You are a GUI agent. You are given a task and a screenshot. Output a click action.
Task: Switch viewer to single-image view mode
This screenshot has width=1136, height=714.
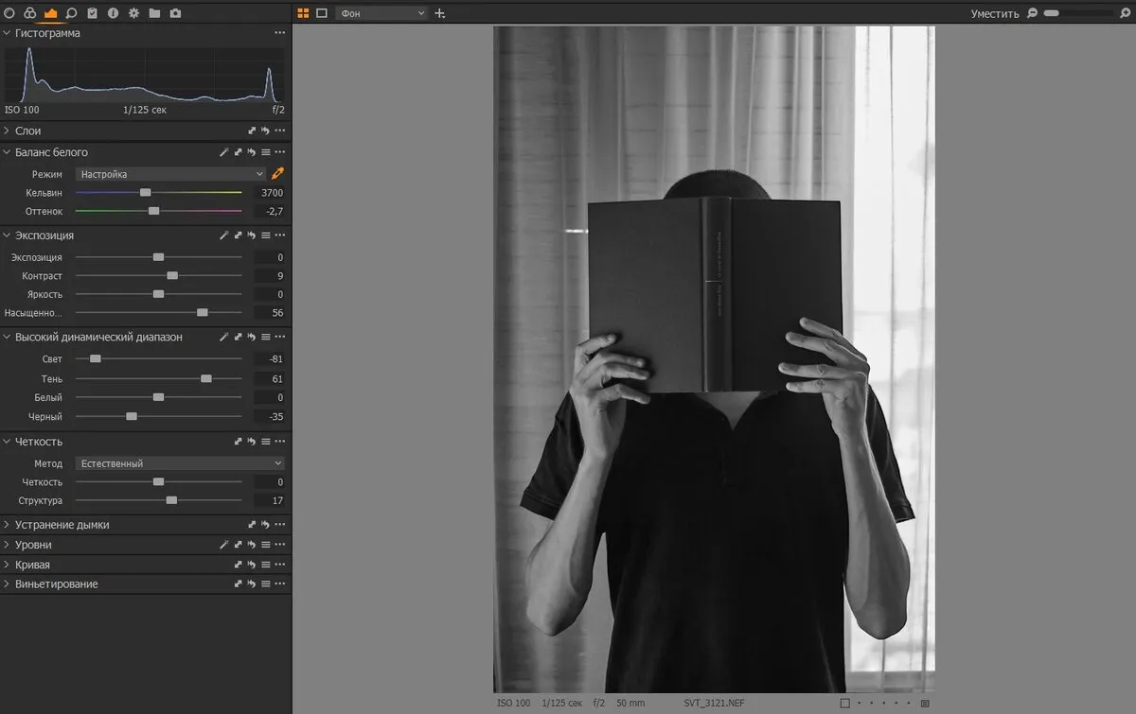[322, 13]
